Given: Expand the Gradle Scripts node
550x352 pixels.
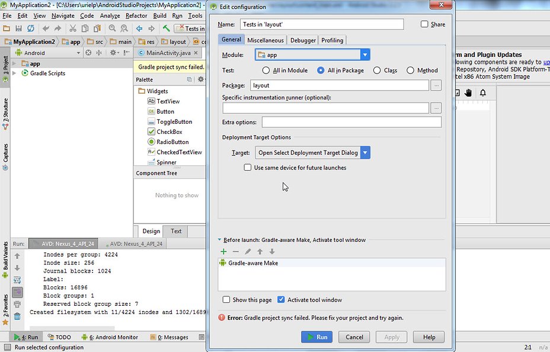Looking at the screenshot, I should [14, 73].
